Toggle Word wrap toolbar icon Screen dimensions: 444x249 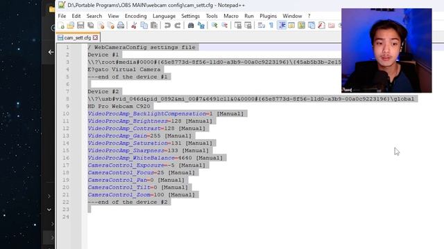click(262, 26)
